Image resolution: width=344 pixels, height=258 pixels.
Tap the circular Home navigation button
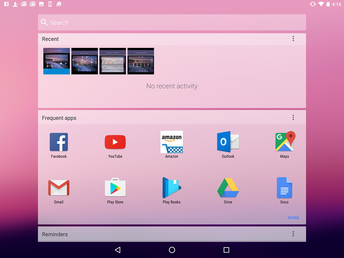point(172,250)
